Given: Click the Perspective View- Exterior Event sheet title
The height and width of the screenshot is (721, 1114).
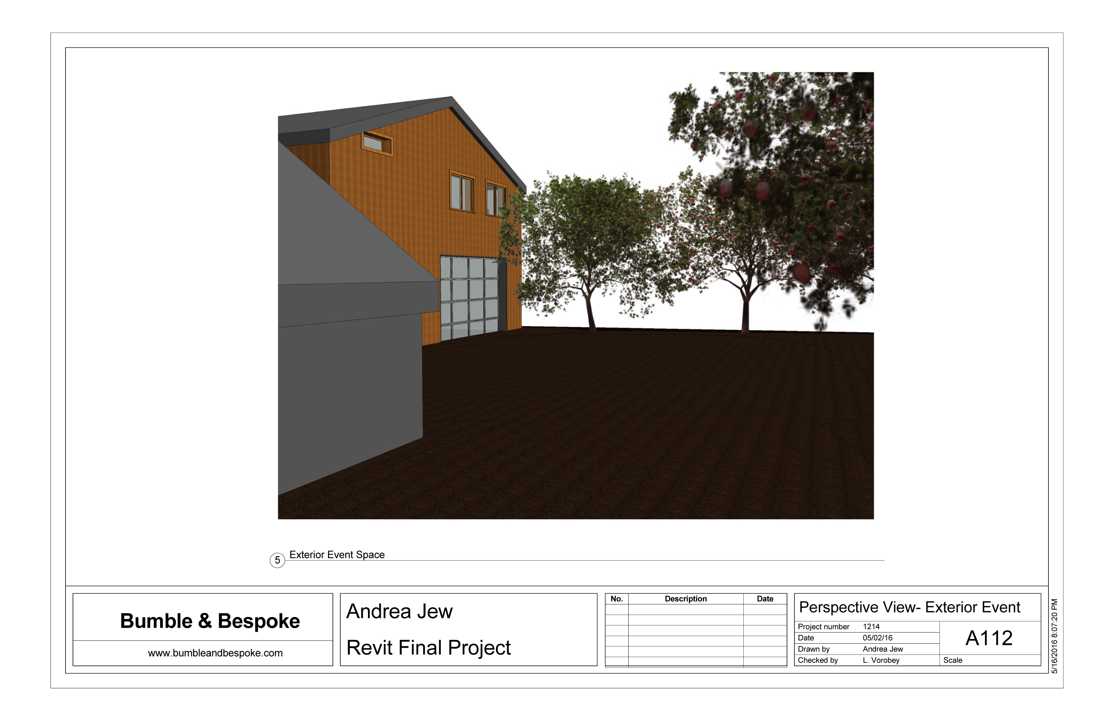Looking at the screenshot, I should click(909, 607).
